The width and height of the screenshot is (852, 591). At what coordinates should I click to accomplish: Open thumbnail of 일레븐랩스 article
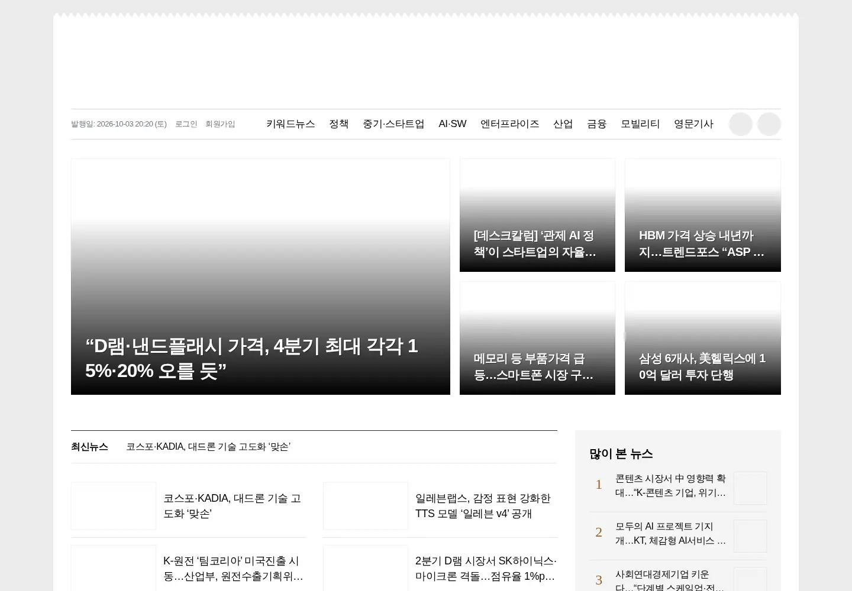coord(366,506)
